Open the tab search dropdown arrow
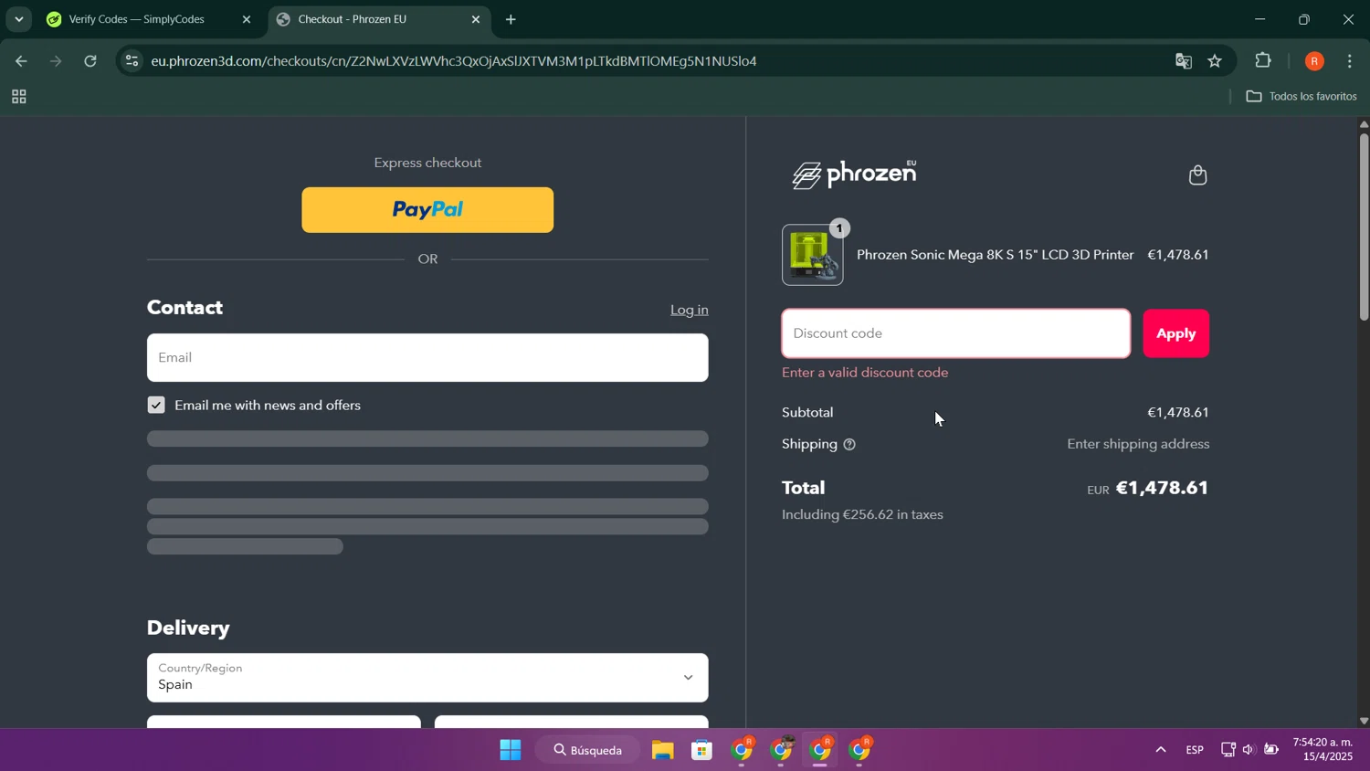Image resolution: width=1370 pixels, height=771 pixels. tap(18, 19)
